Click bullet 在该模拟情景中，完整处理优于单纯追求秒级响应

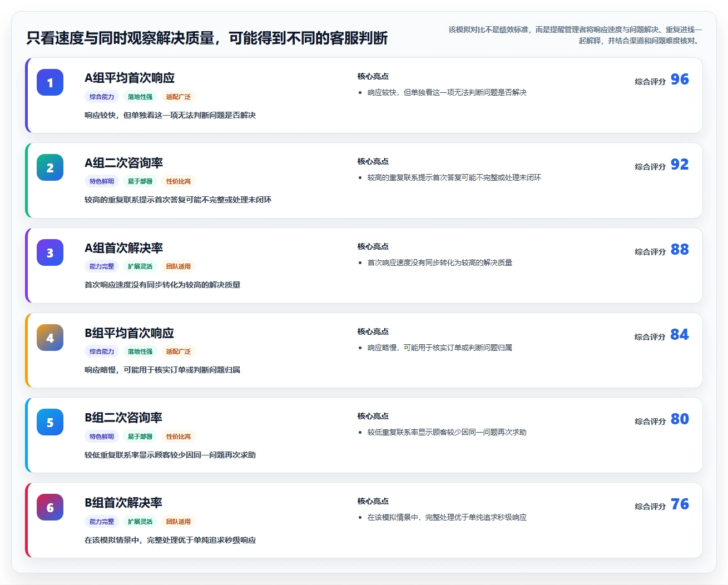click(447, 518)
